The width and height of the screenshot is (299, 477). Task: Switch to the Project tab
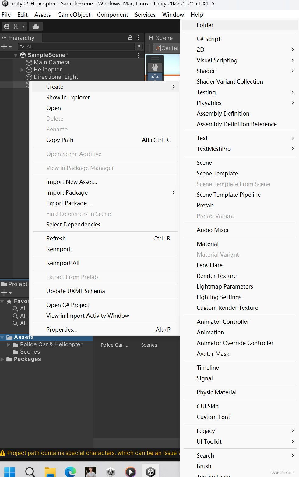15,284
